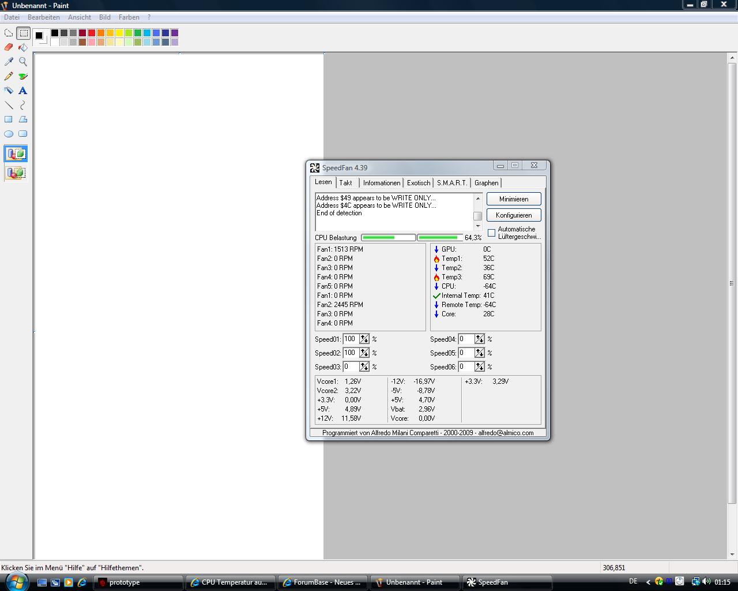Image resolution: width=738 pixels, height=591 pixels.
Task: Open the Windows Start button
Action: click(x=16, y=582)
